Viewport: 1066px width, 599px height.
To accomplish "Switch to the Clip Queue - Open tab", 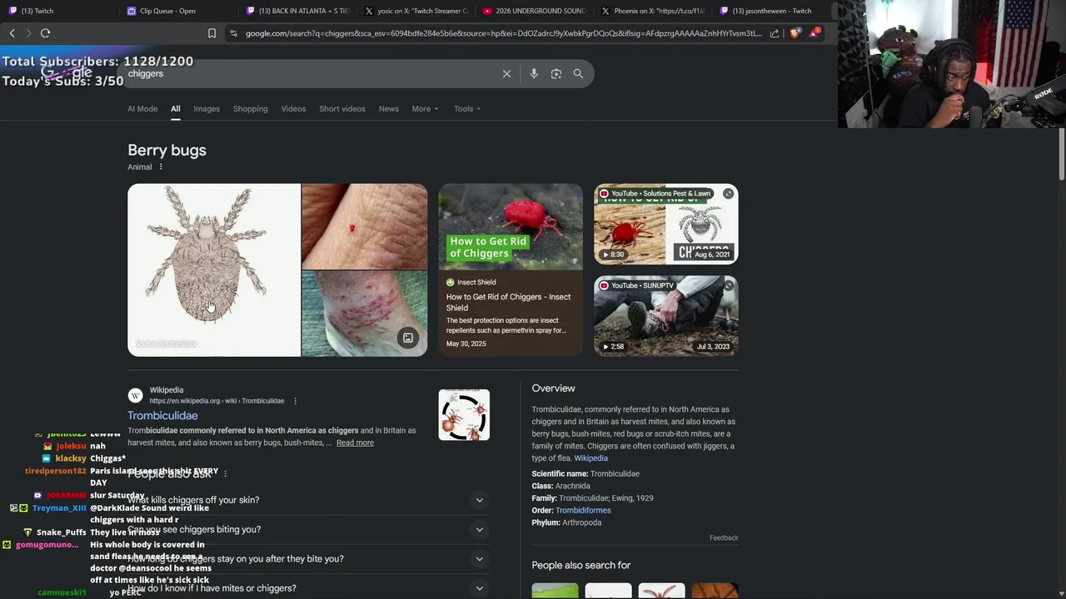I will point(167,11).
